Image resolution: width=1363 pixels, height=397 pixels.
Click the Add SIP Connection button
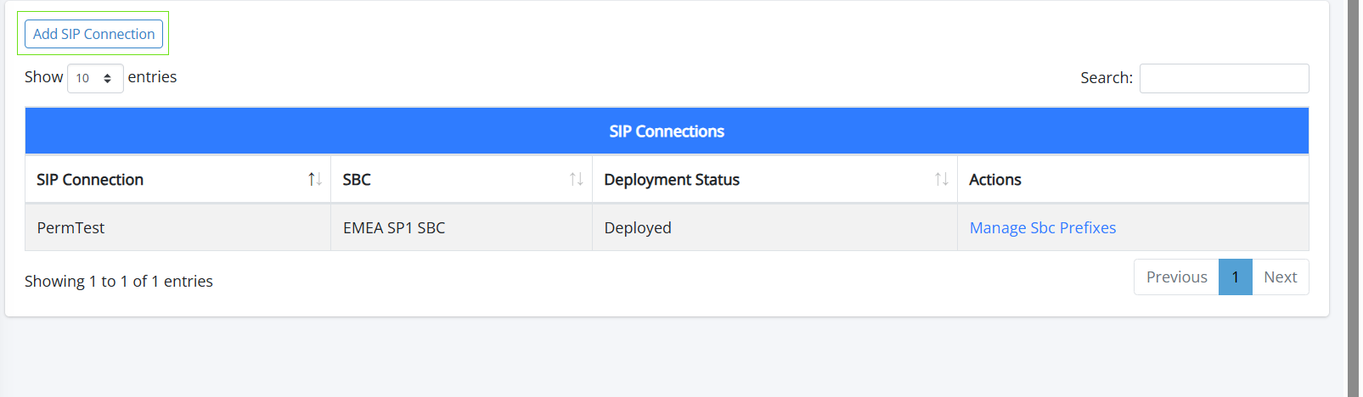coord(93,34)
